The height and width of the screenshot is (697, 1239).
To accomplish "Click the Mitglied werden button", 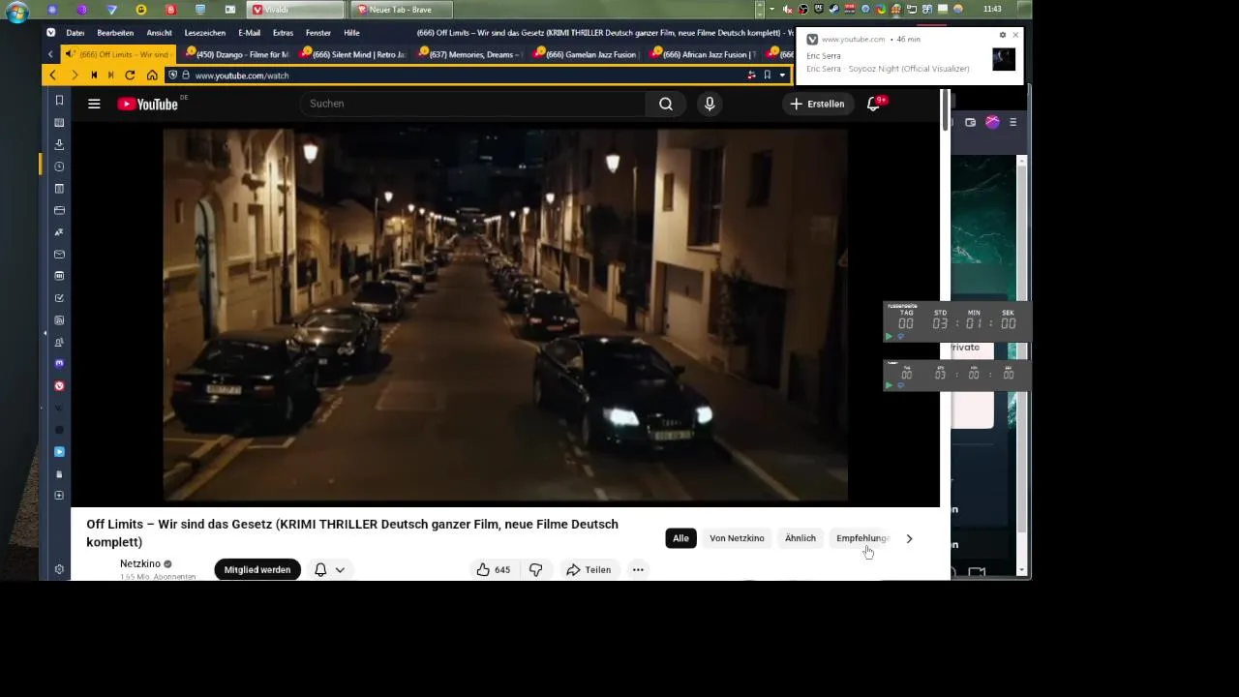I will click(x=257, y=570).
